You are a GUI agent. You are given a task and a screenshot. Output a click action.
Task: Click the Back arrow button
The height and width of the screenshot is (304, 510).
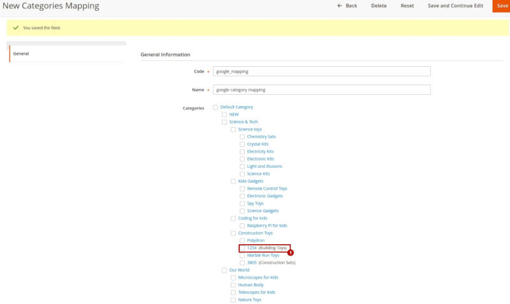[347, 6]
